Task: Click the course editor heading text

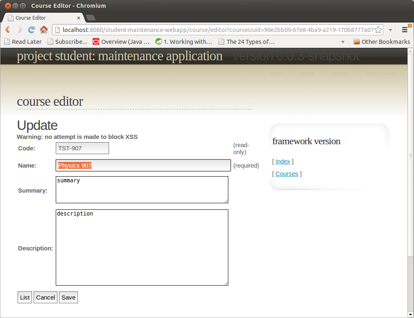Action: pyautogui.click(x=50, y=102)
